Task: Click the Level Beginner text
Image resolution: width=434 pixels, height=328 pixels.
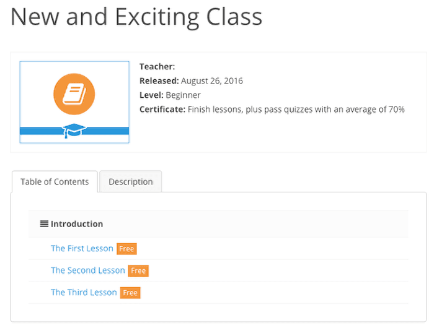Action: pos(170,95)
